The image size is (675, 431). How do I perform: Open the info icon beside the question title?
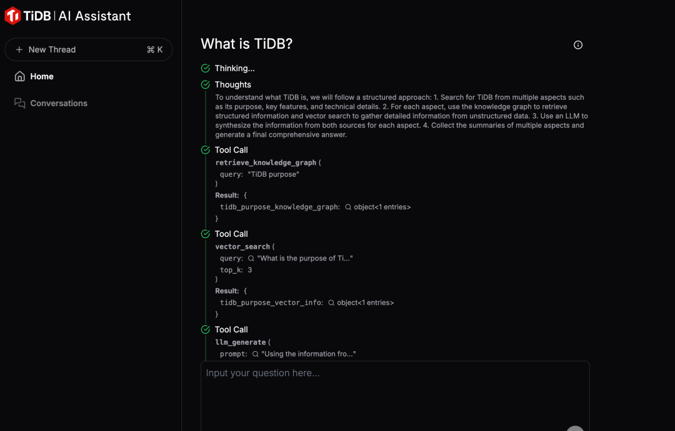point(577,45)
